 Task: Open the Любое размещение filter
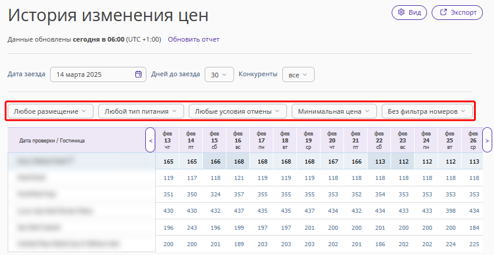pyautogui.click(x=51, y=111)
